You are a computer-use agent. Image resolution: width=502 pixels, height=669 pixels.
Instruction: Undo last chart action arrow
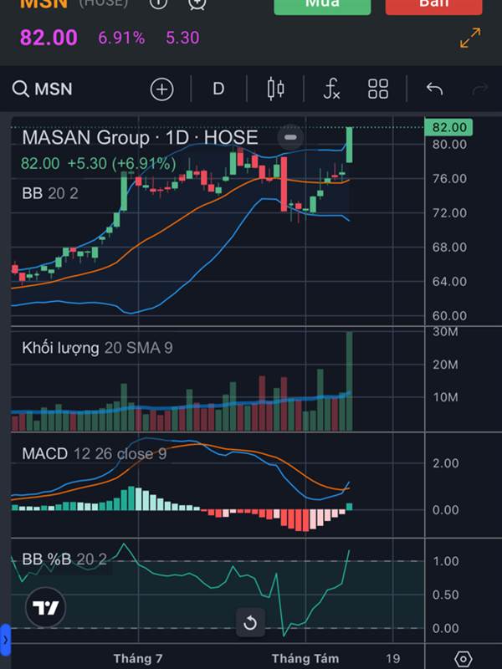434,89
